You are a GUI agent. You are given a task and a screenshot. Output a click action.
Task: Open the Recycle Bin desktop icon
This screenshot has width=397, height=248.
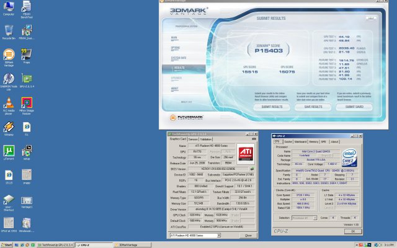(x=9, y=32)
